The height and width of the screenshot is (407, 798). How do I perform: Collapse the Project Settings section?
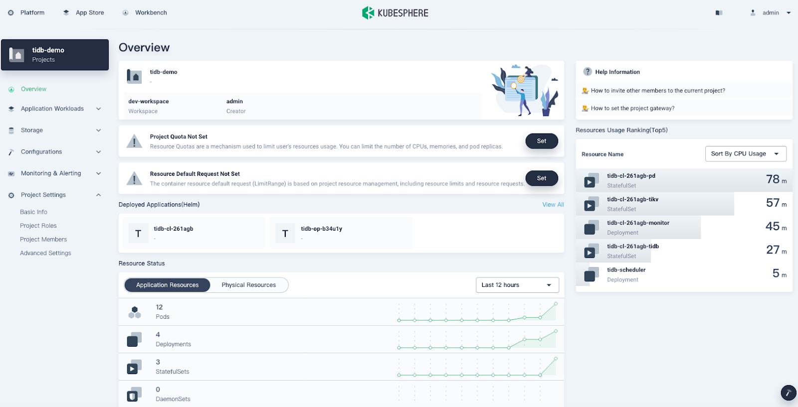98,195
